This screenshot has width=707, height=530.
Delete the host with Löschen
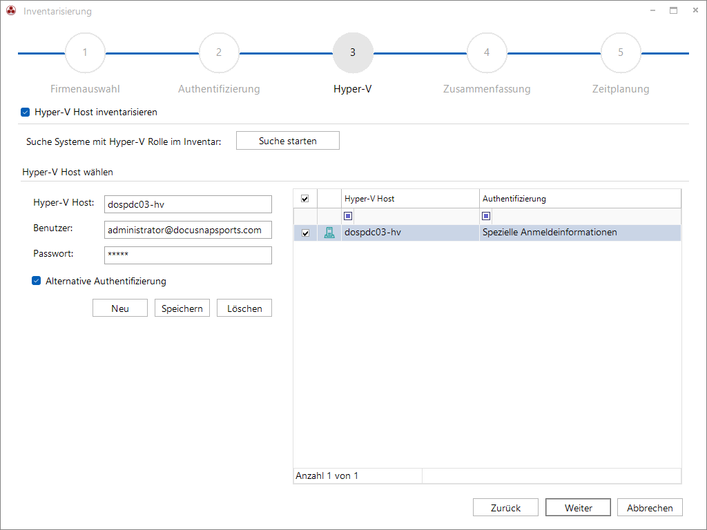pos(244,308)
